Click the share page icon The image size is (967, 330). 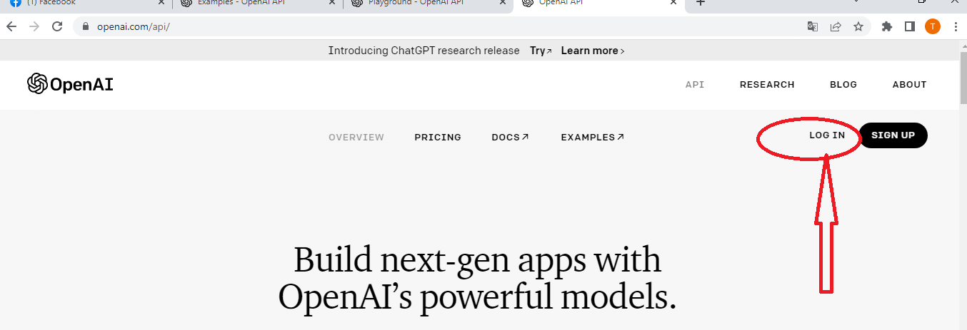point(835,27)
